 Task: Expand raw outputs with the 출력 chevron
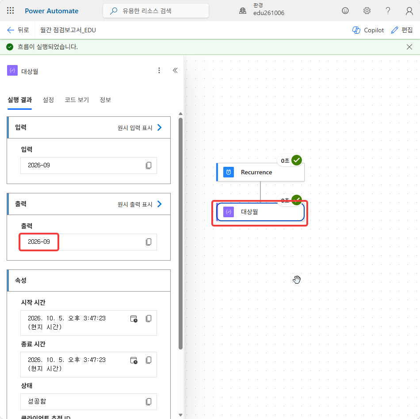[x=160, y=204]
